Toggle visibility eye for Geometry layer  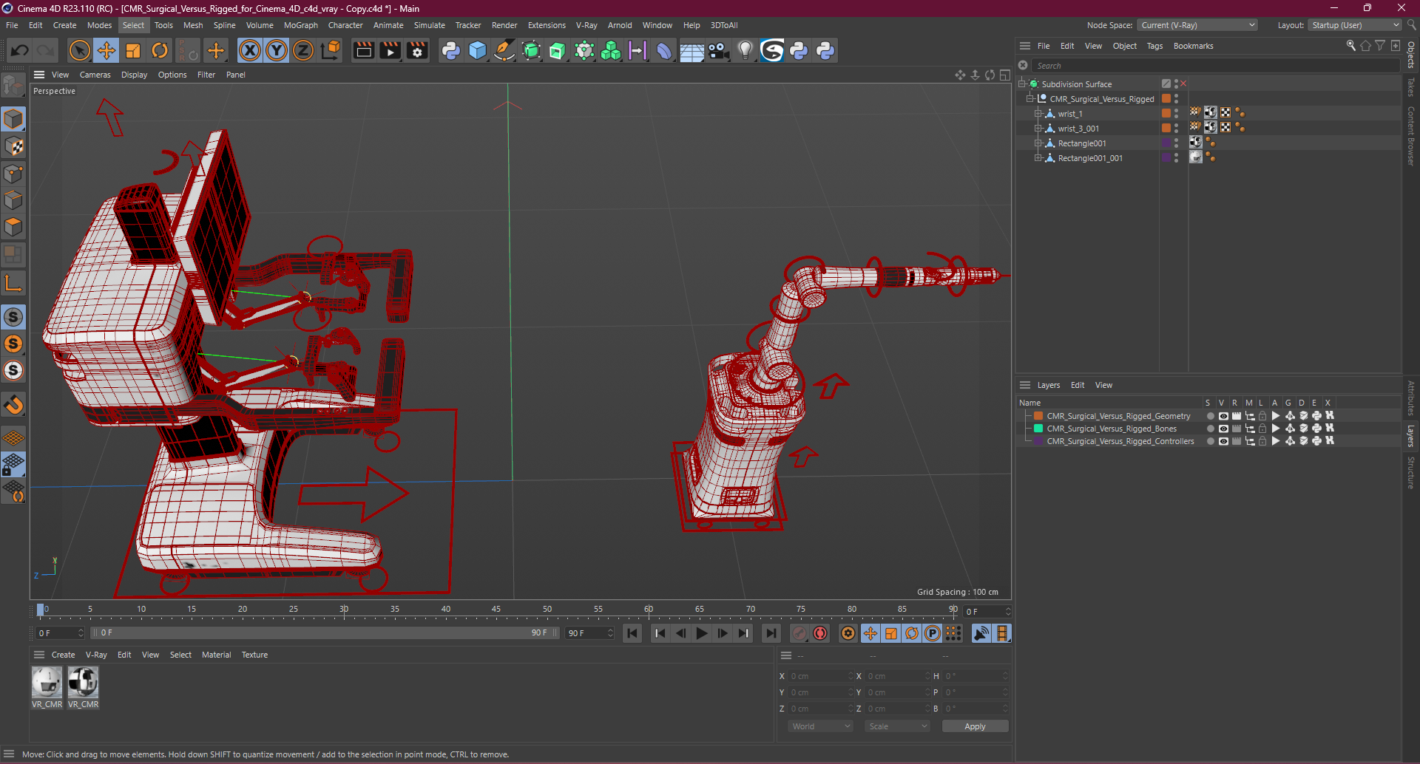1223,416
